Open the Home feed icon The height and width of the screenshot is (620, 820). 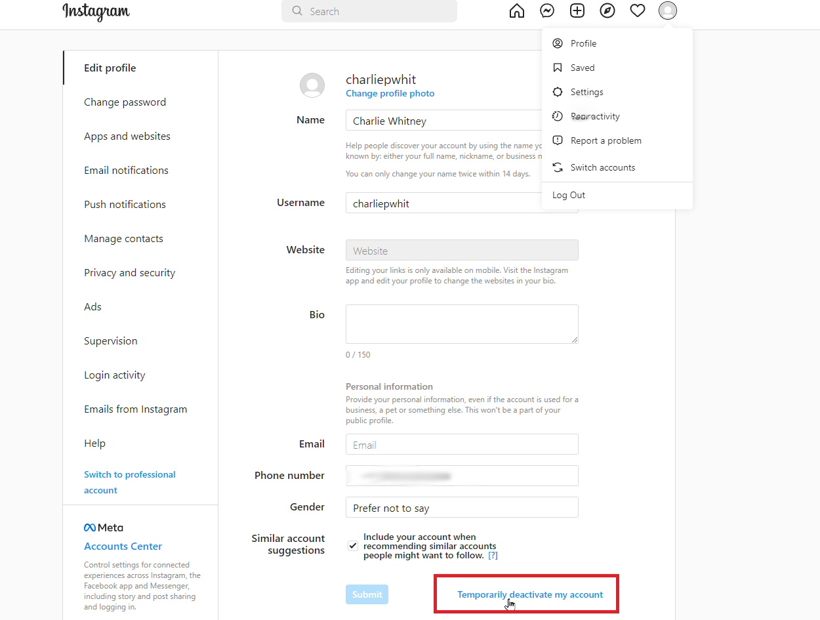tap(516, 10)
